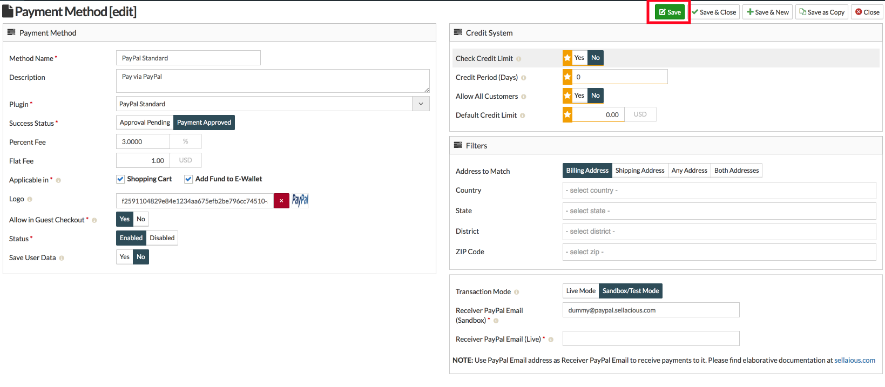Switch Transaction Mode to Live Mode
The image size is (885, 387).
pyautogui.click(x=580, y=291)
